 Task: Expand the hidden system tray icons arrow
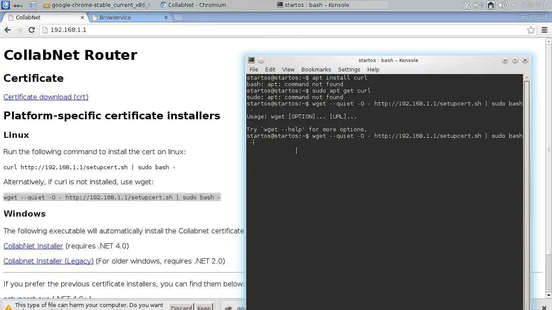tap(513, 6)
